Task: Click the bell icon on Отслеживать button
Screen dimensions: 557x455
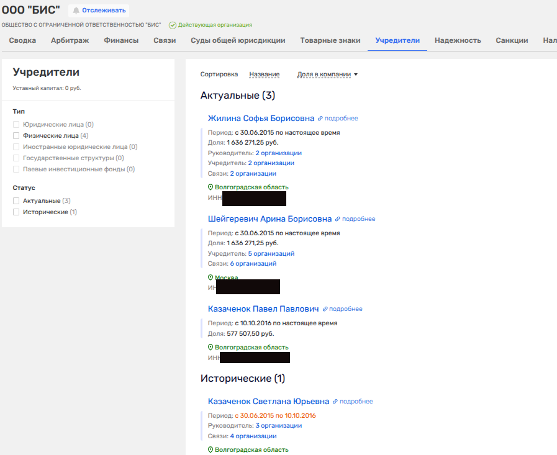Action: coord(76,10)
